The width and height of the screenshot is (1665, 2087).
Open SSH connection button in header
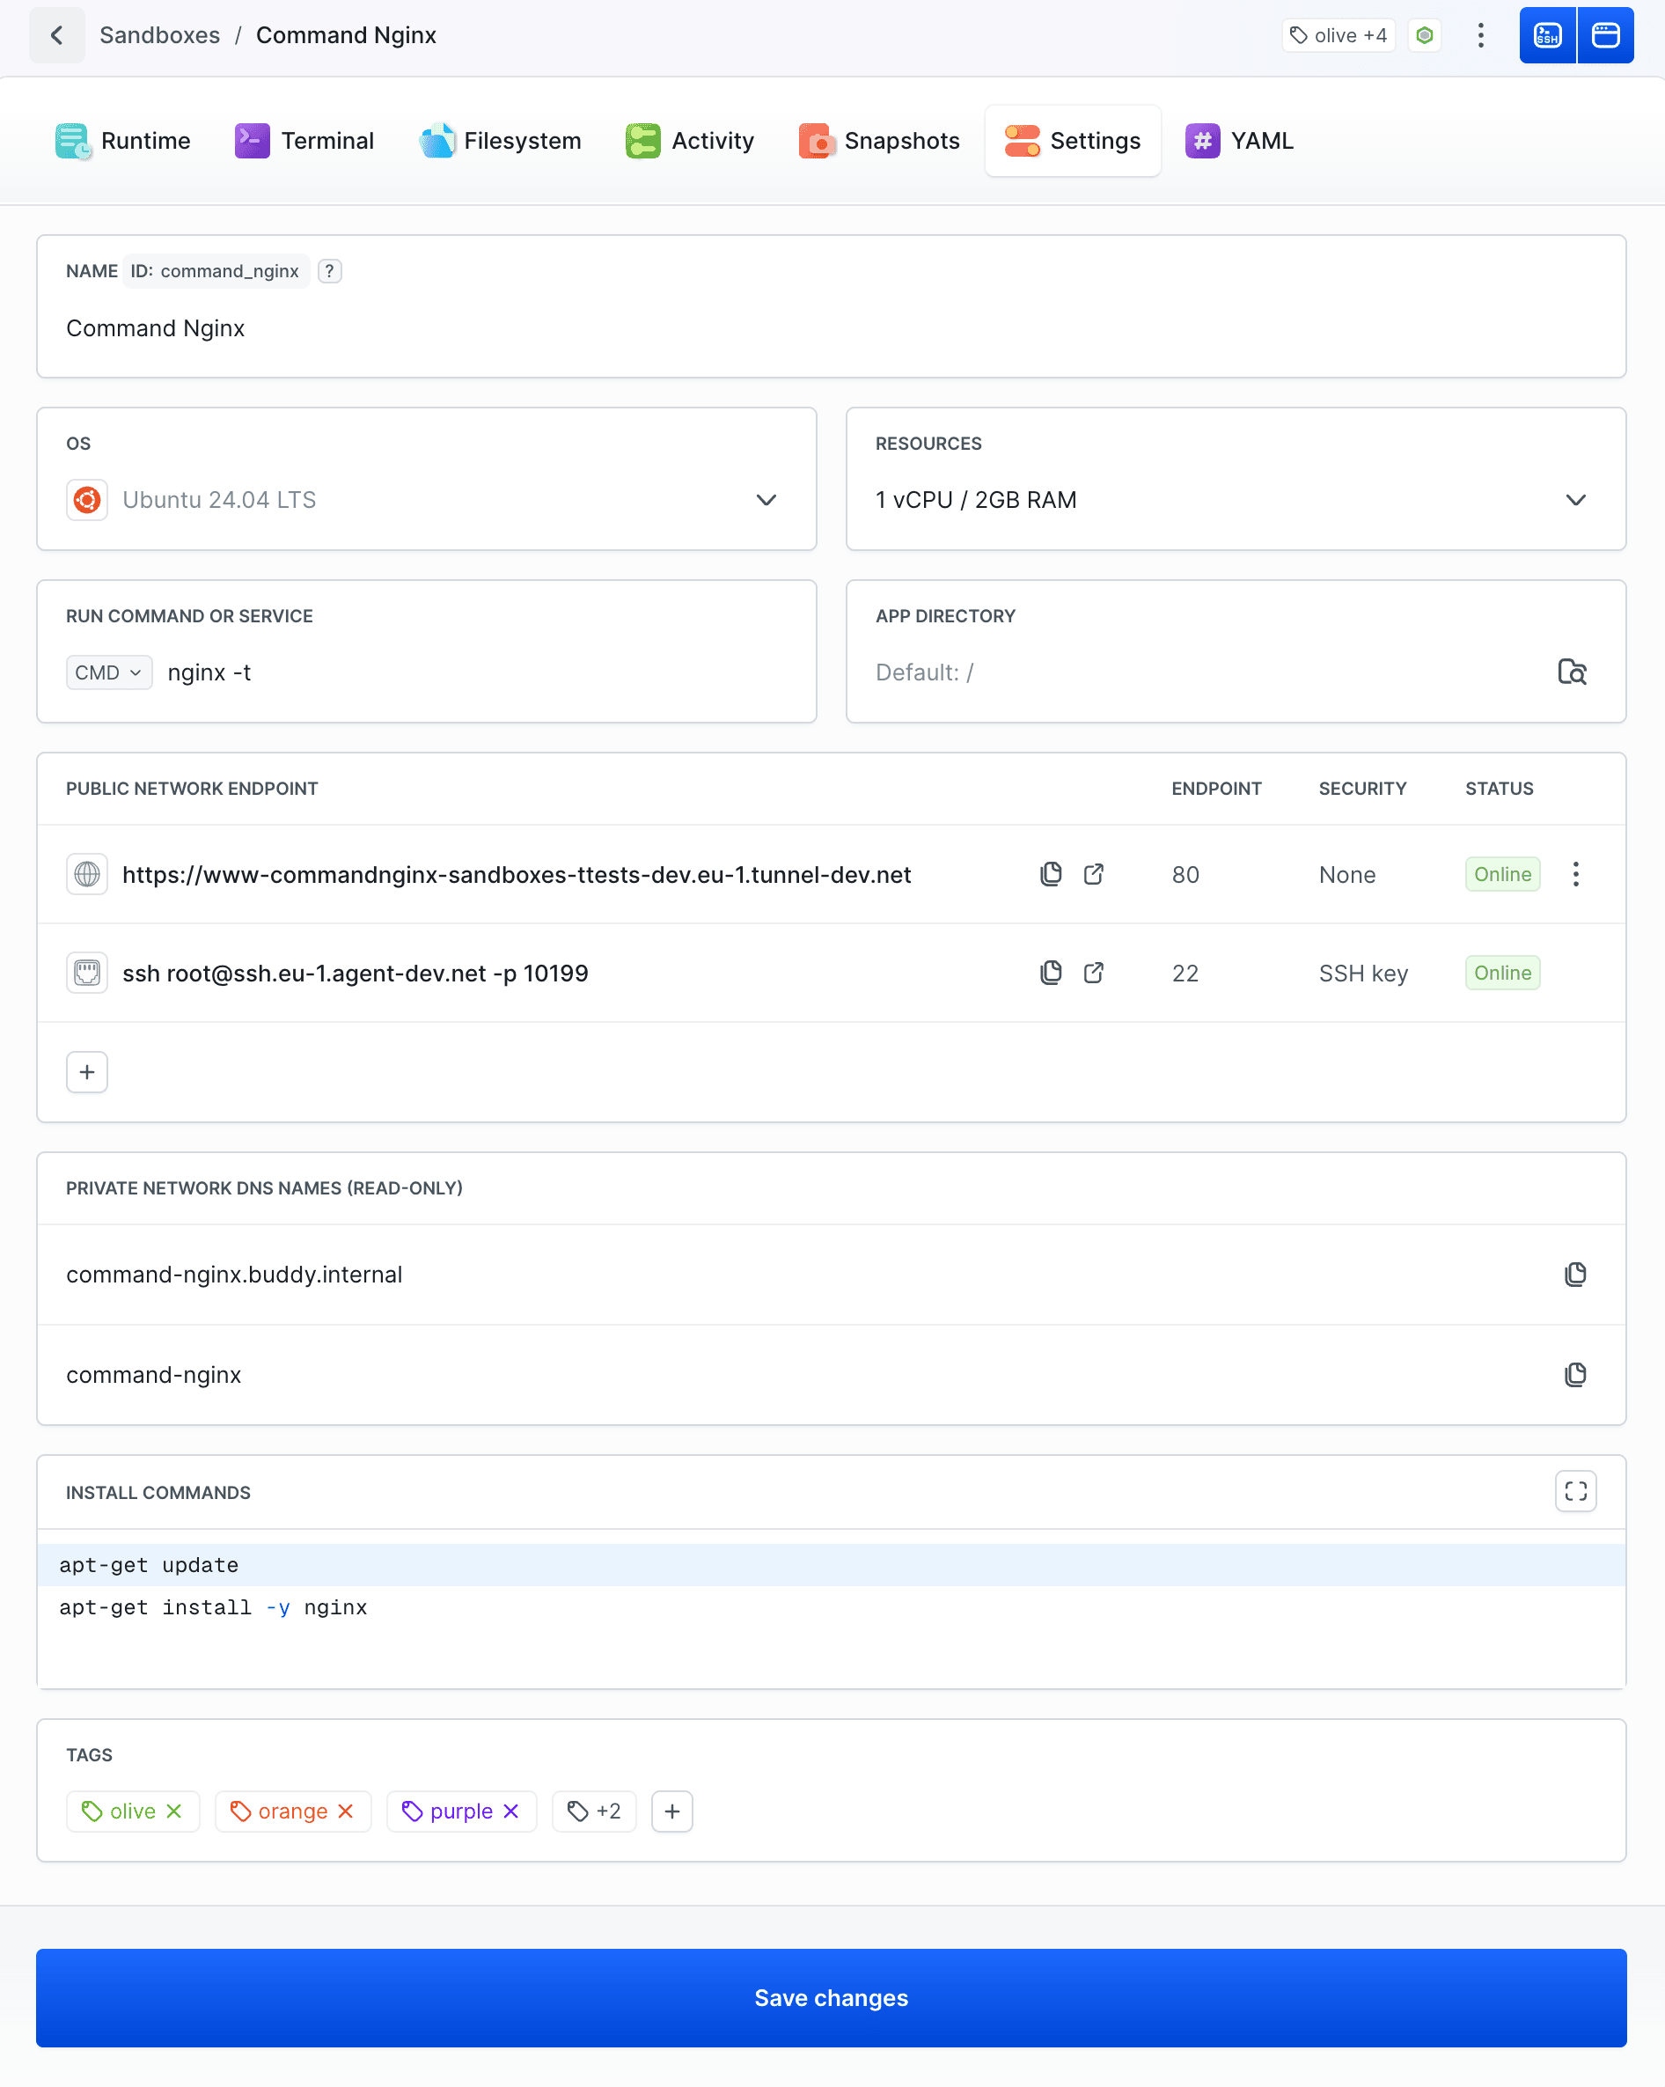point(1547,36)
